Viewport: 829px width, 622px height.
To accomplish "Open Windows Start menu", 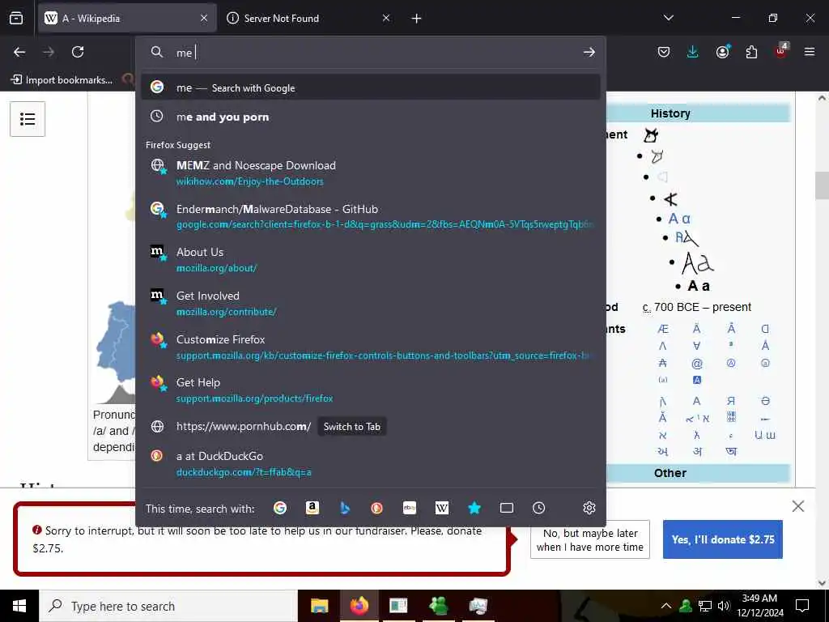I will click(x=19, y=606).
